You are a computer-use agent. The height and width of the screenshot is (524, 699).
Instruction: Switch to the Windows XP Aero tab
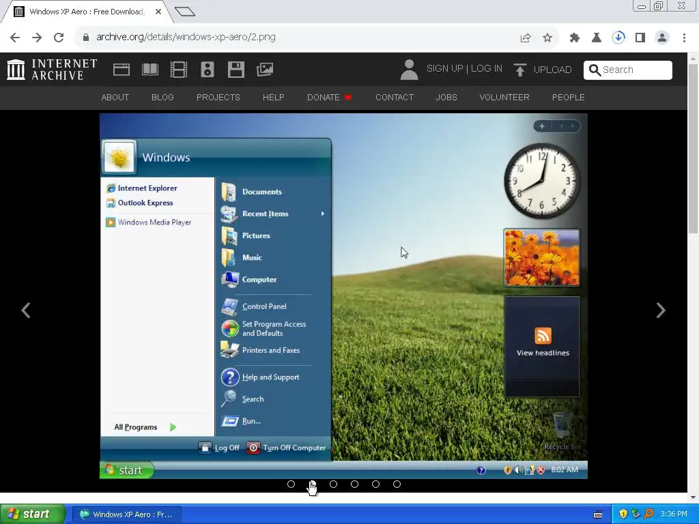click(87, 12)
